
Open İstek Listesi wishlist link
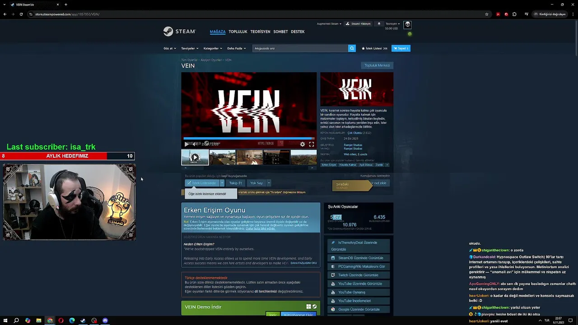(374, 48)
